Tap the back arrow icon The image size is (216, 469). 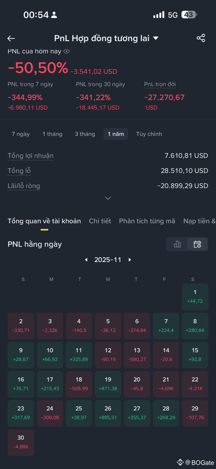(x=11, y=38)
